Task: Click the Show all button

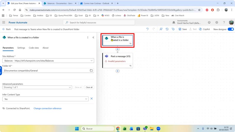Action: pyautogui.click(x=78, y=87)
